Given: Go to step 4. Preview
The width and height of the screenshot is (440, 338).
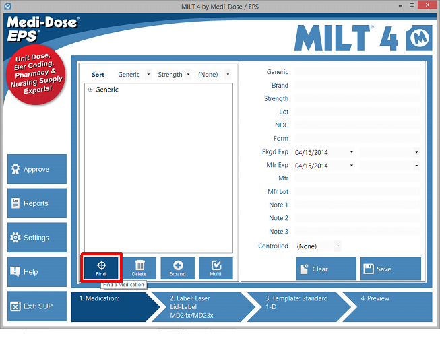Looking at the screenshot, I should point(389,306).
